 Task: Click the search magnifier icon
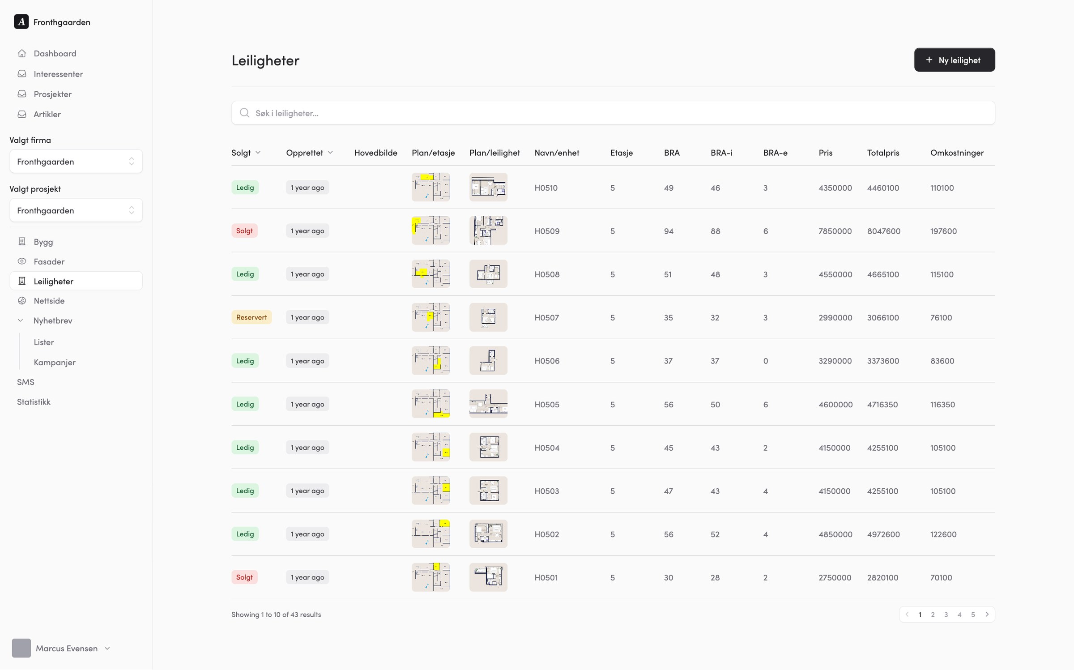pos(244,113)
